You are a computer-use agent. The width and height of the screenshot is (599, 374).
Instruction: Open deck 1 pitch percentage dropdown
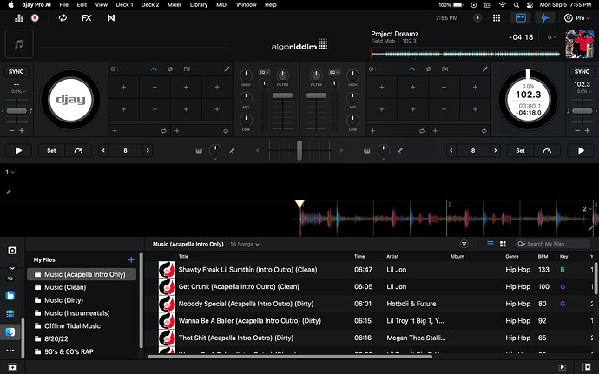point(18,91)
